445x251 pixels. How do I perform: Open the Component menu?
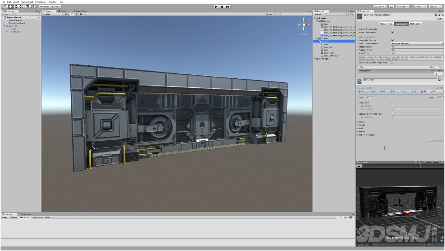pos(41,2)
